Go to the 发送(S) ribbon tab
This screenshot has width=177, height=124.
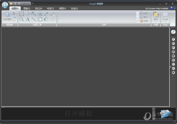[74, 8]
